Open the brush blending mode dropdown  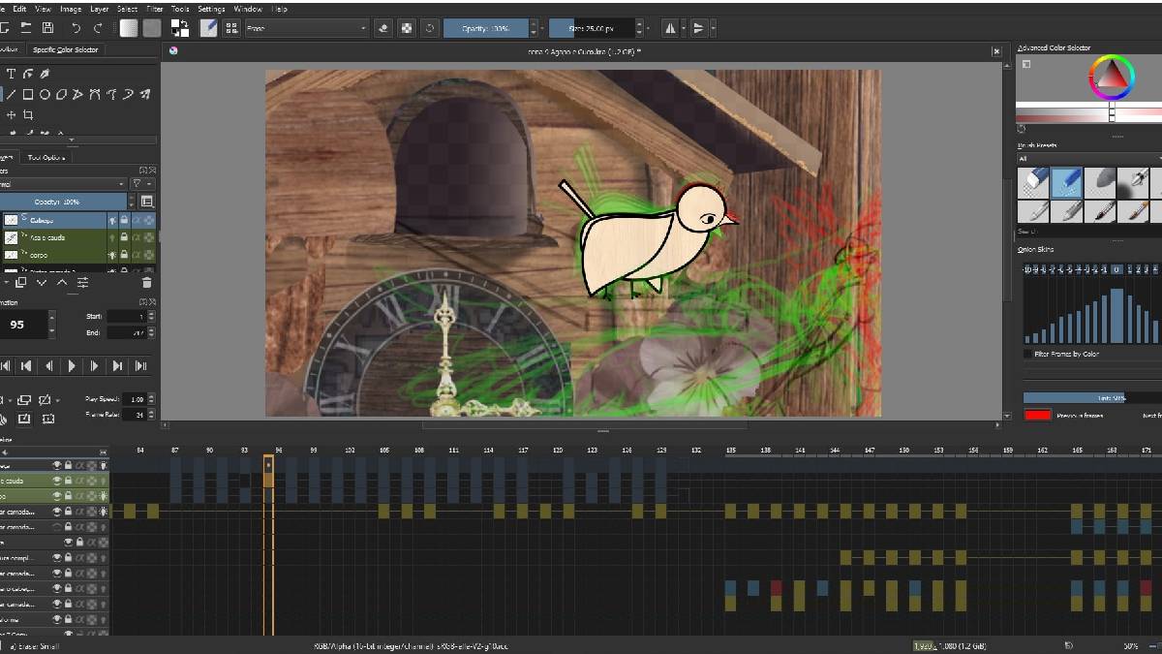[306, 28]
